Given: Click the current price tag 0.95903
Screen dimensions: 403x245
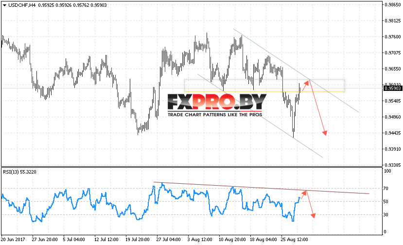Looking at the screenshot, I should pyautogui.click(x=392, y=88).
